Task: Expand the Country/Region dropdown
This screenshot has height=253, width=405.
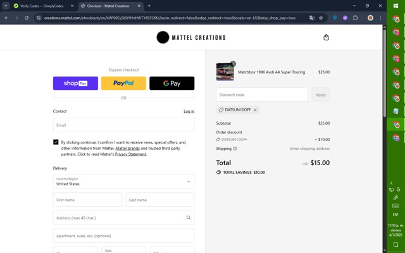Action: pyautogui.click(x=124, y=182)
